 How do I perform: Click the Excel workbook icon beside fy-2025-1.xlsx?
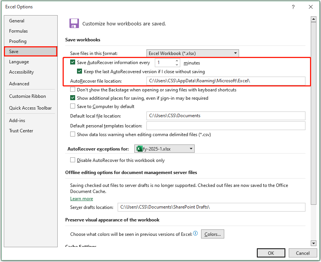coord(140,149)
